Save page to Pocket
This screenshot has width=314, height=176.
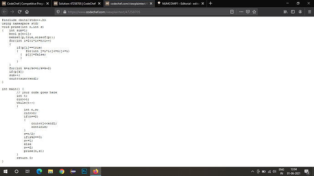(x=248, y=12)
